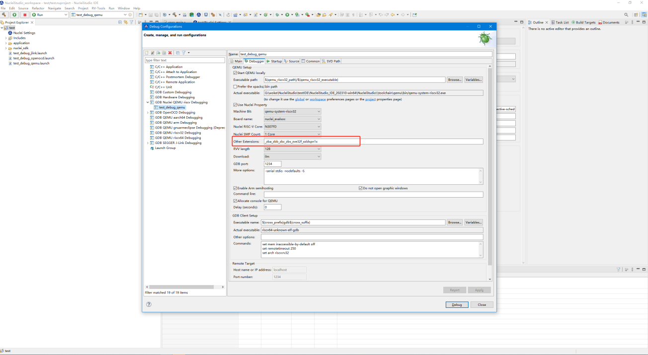Click the collapse all configurations icon
Image resolution: width=648 pixels, height=355 pixels.
click(177, 53)
